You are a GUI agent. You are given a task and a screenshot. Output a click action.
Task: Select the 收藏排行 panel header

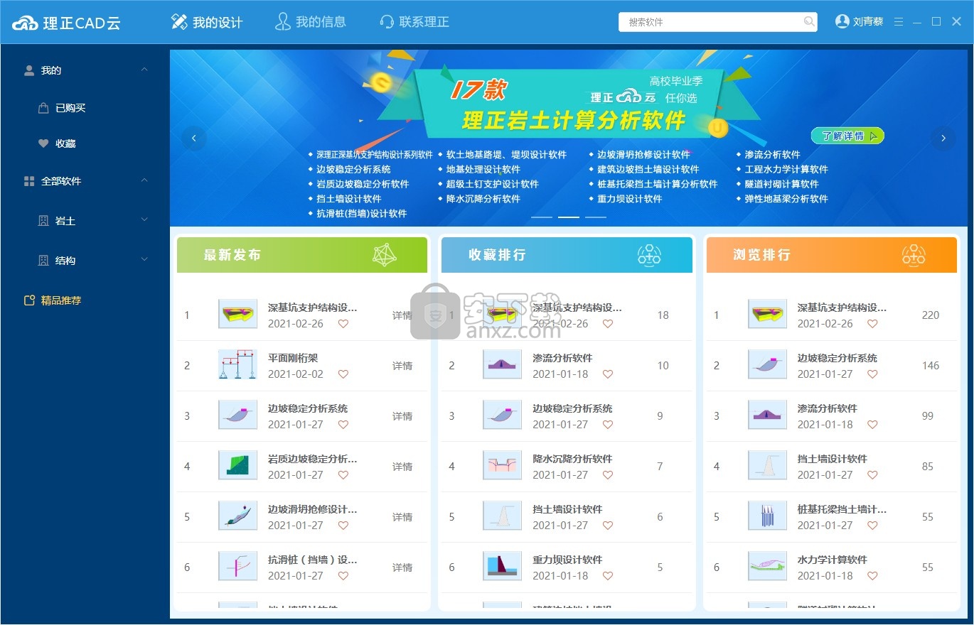click(567, 255)
